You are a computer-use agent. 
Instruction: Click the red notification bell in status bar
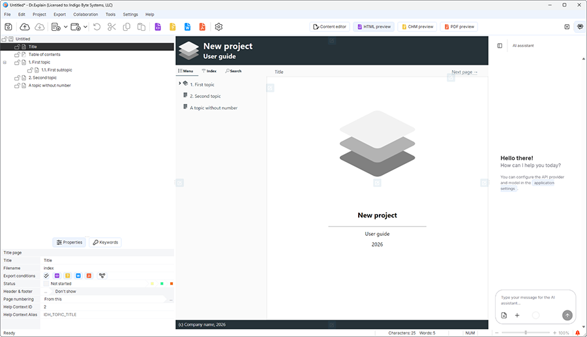click(578, 333)
